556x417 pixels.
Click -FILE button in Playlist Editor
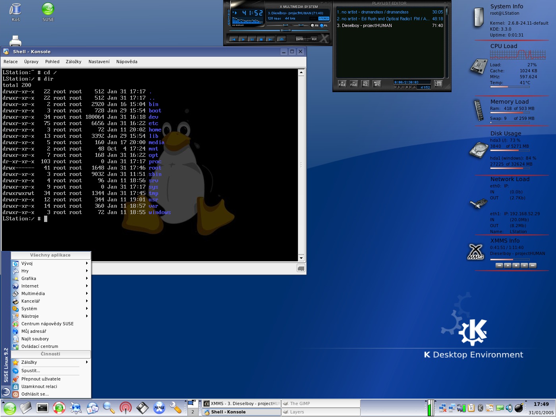tap(353, 83)
